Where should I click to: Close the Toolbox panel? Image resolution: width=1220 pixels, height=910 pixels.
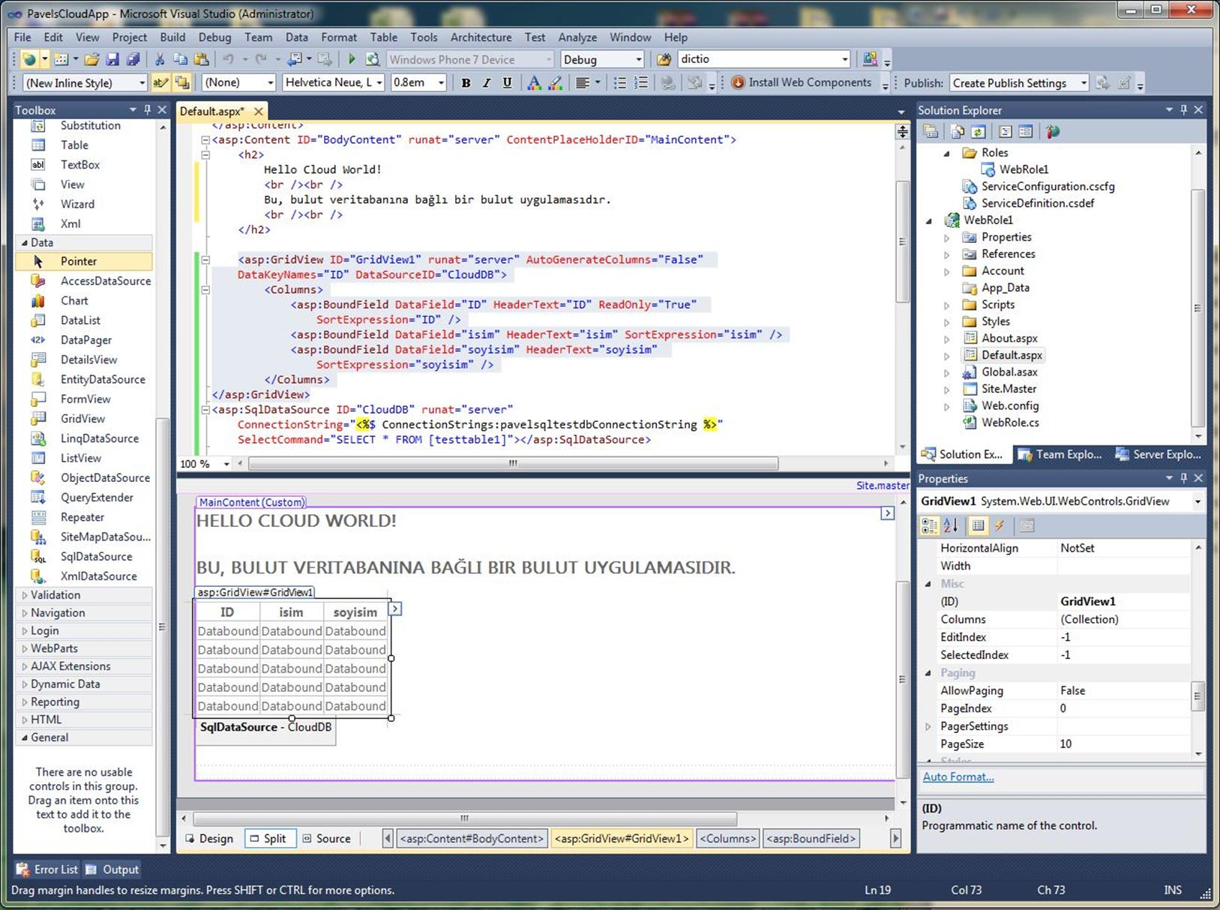click(162, 109)
